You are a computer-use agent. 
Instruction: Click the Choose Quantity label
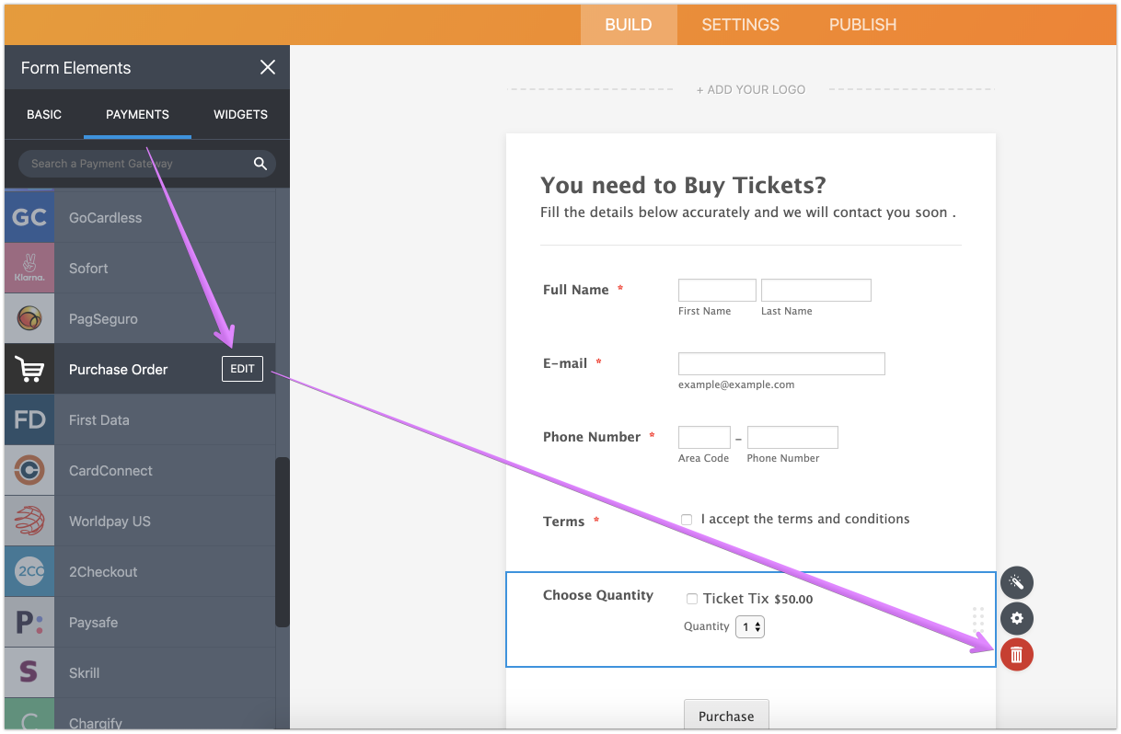click(598, 595)
